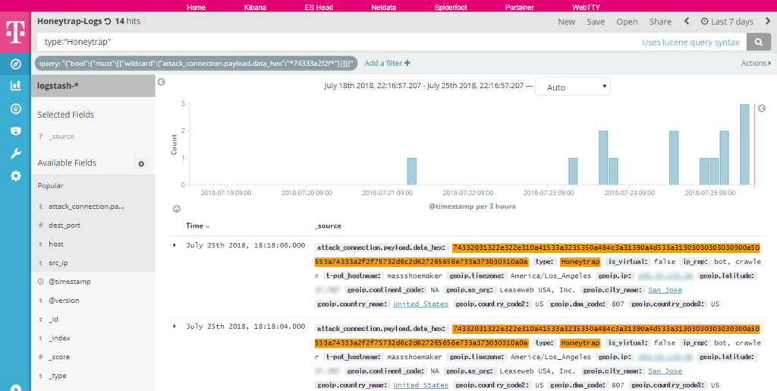Open the Kibana tab in top bar
777x391 pixels.
point(255,8)
